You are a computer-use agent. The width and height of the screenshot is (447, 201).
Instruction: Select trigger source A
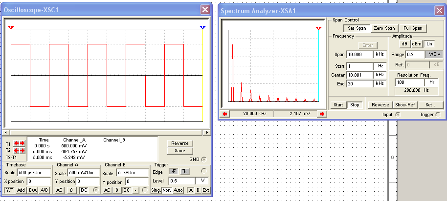coord(191,190)
